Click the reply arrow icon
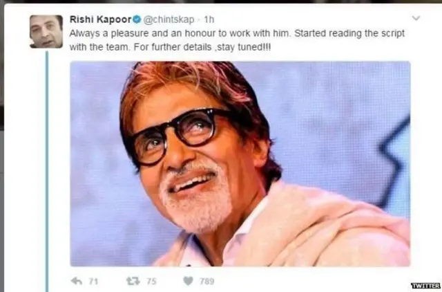The height and width of the screenshot is (292, 442). 77,281
